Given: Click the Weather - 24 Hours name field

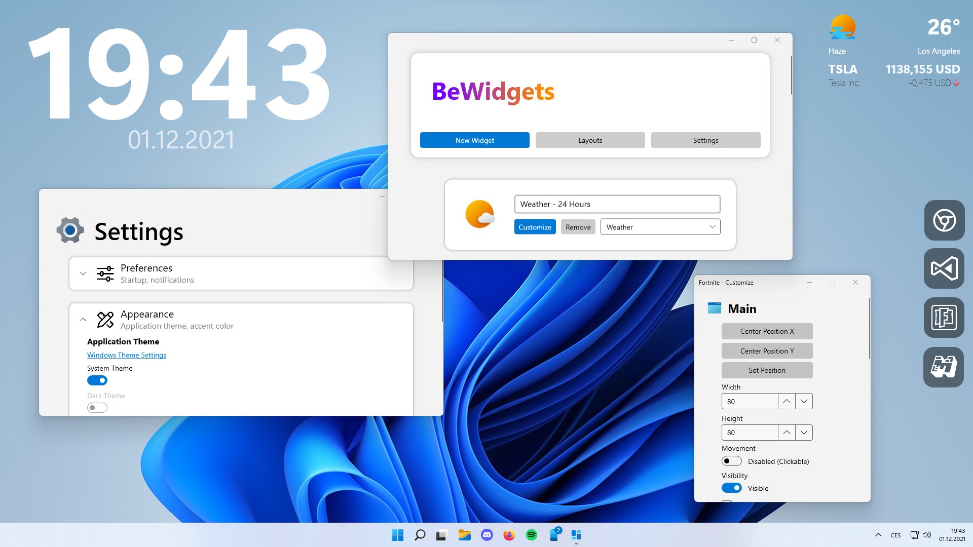Looking at the screenshot, I should [x=617, y=204].
